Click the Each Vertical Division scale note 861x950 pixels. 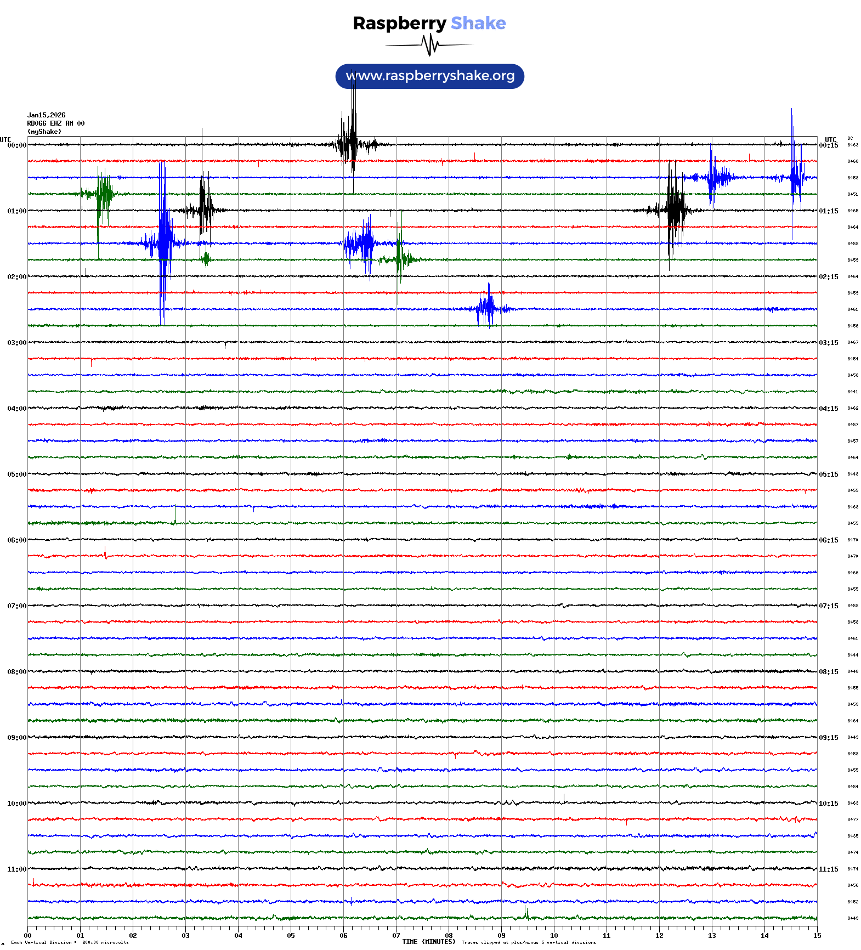[70, 942]
